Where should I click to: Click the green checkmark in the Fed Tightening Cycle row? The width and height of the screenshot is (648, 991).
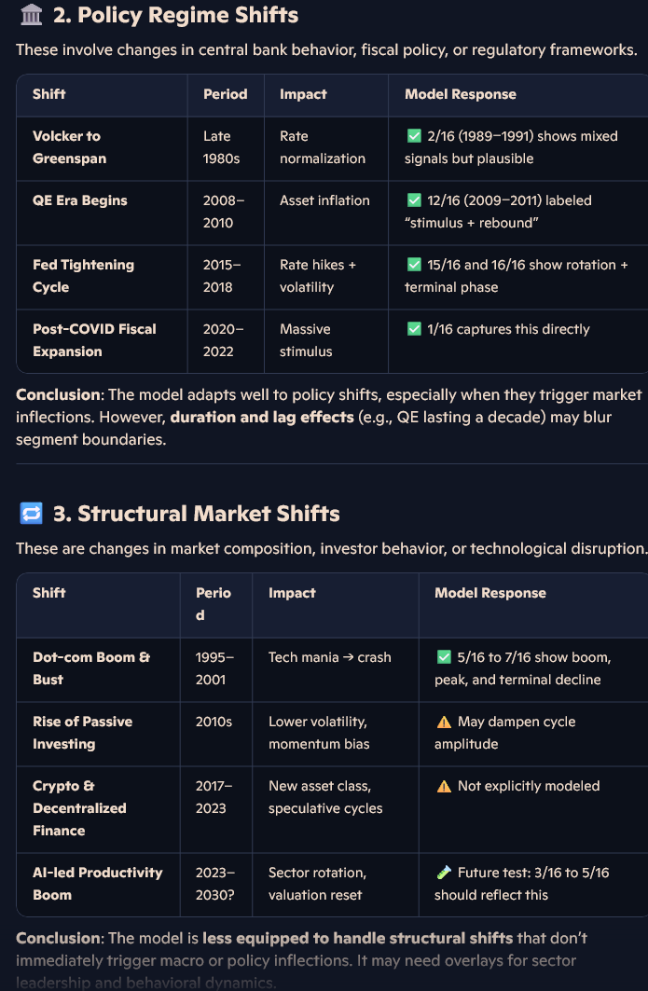coord(414,265)
